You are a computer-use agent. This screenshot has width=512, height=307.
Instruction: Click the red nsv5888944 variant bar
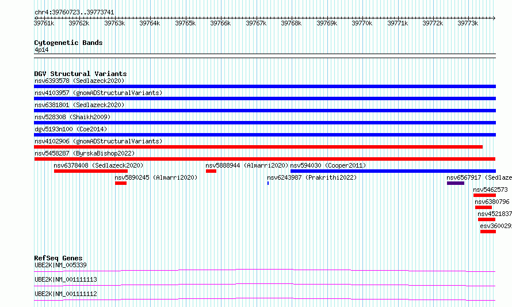click(x=211, y=171)
